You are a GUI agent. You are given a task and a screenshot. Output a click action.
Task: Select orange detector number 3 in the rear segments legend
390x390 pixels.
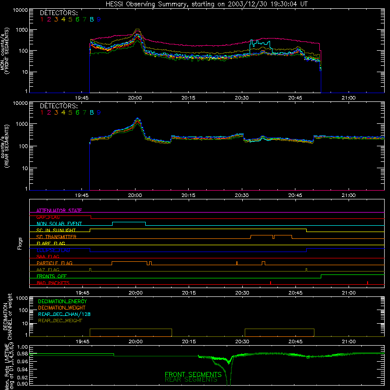[x=56, y=113]
